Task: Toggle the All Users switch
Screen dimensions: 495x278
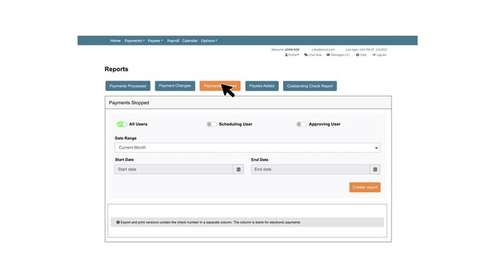Action: coord(122,124)
